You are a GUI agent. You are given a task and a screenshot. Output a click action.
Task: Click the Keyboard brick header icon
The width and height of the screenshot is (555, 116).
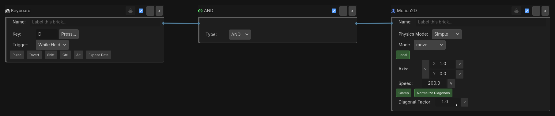click(x=7, y=11)
